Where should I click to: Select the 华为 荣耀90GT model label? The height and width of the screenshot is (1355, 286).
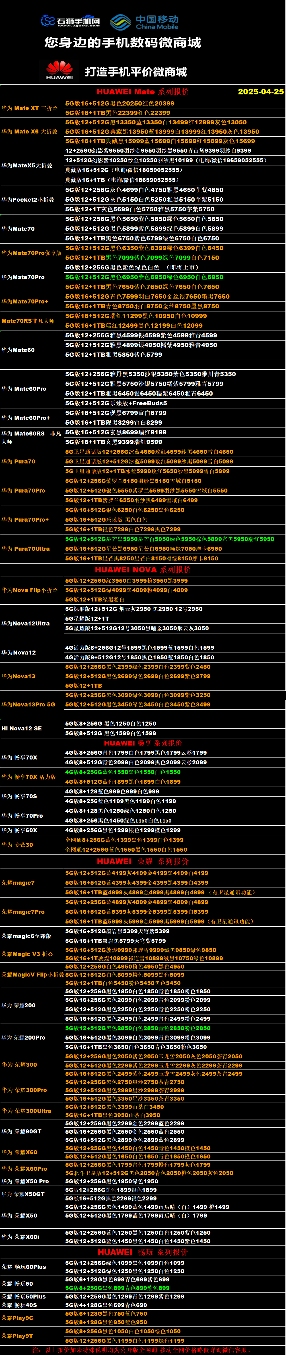[x=22, y=1131]
